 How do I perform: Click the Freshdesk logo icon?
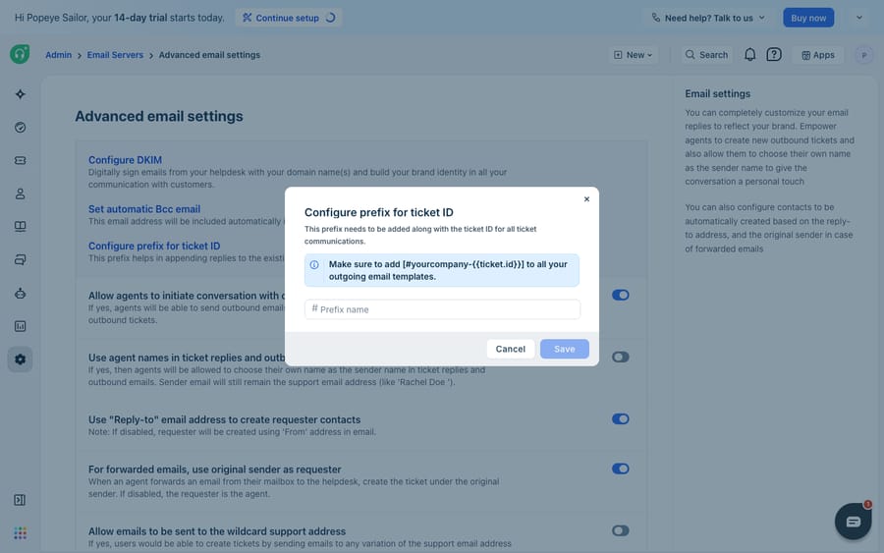pyautogui.click(x=20, y=54)
